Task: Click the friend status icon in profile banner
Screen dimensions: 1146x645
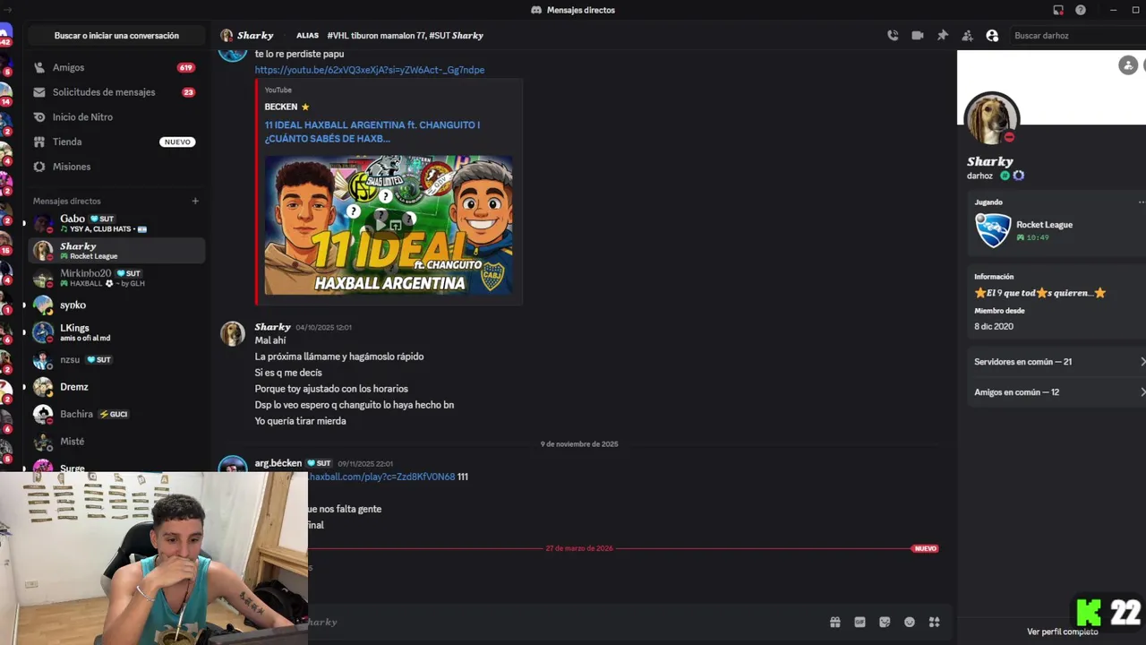Action: pos(1128,64)
